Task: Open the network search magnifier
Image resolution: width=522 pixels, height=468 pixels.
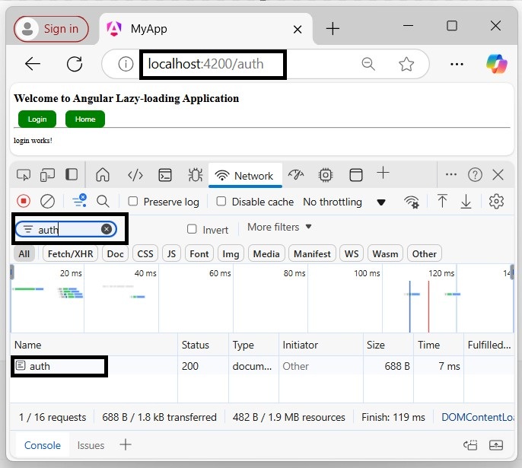Action: click(x=103, y=202)
